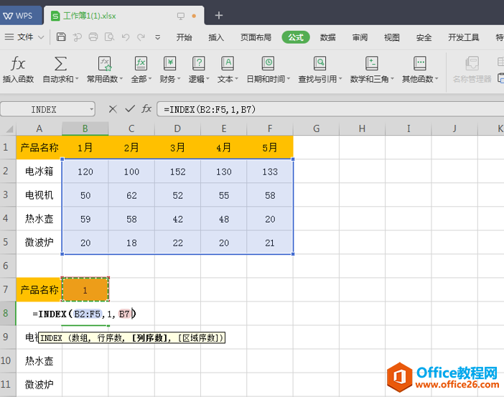This screenshot has height=397, width=504.
Task: Open the Logical (逻辑) functions icon
Action: pyautogui.click(x=199, y=64)
